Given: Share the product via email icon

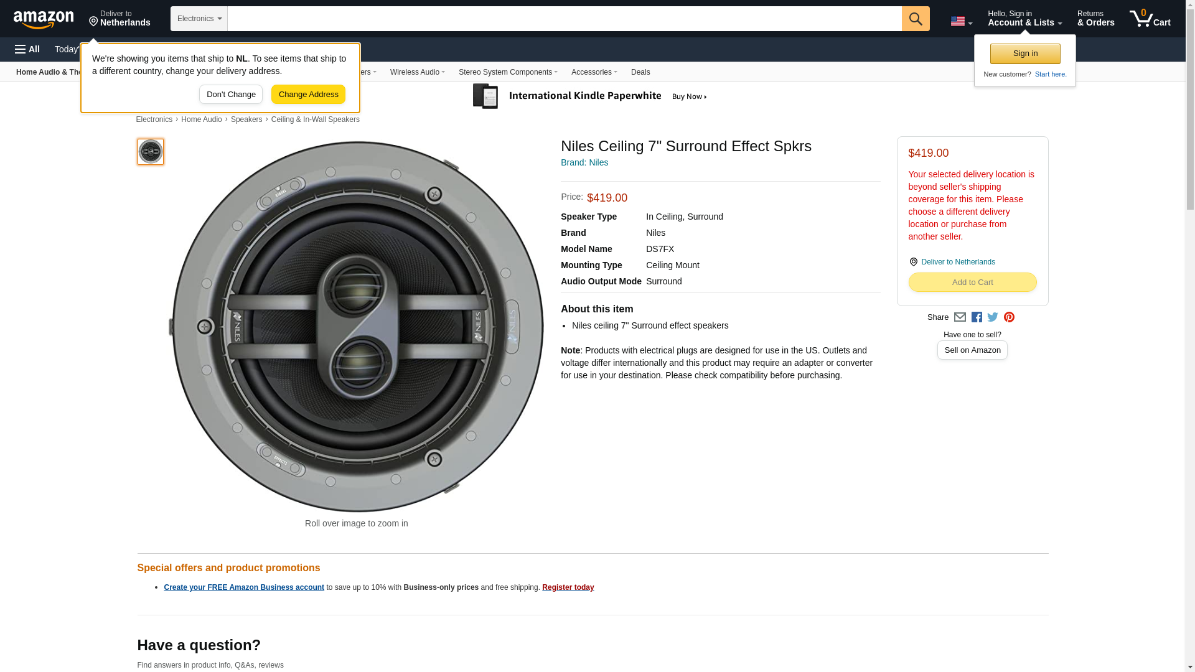Looking at the screenshot, I should tap(960, 317).
